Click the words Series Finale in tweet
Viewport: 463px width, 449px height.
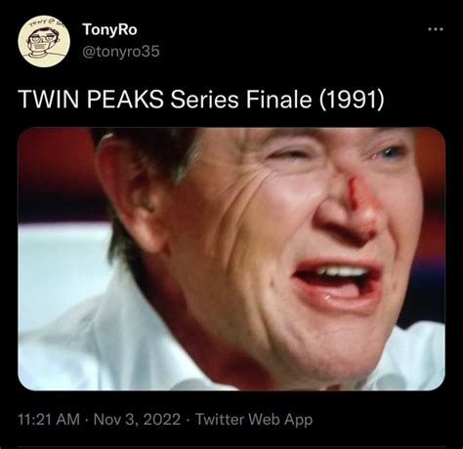click(x=241, y=99)
